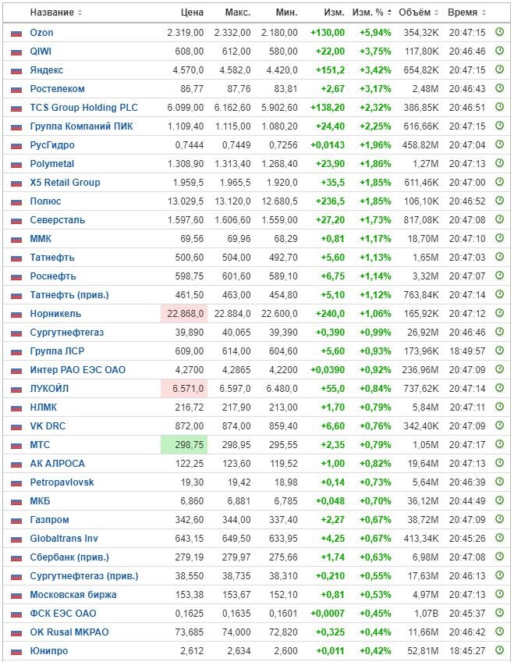Select Полюс change value +236,5

click(x=330, y=201)
